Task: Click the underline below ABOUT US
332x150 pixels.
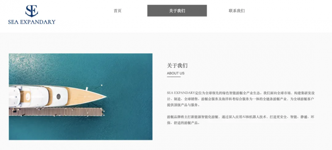Action: pyautogui.click(x=173, y=77)
